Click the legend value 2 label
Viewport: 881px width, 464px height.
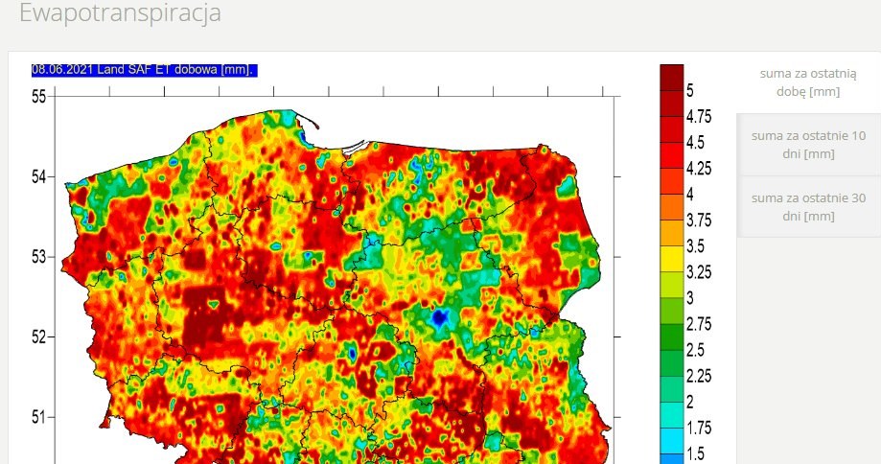pyautogui.click(x=690, y=402)
